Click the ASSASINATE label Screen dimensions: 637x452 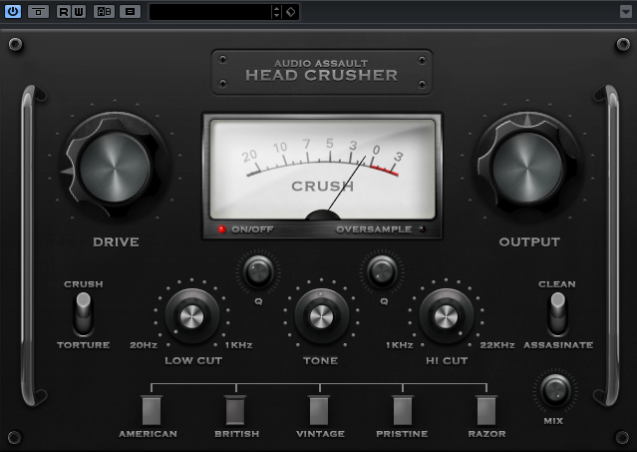pos(558,345)
